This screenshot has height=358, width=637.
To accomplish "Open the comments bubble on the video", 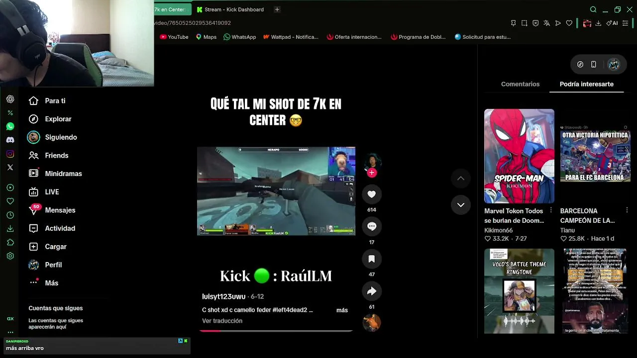I will [372, 227].
